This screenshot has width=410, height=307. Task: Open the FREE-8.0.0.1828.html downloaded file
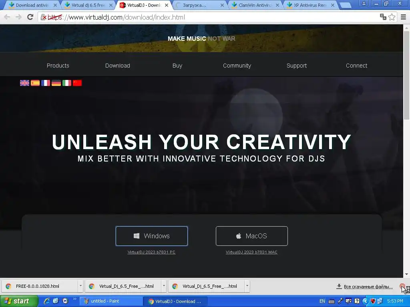tap(40, 286)
